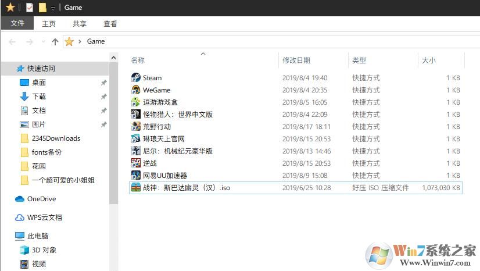Go forward with the right arrow

coord(30,42)
